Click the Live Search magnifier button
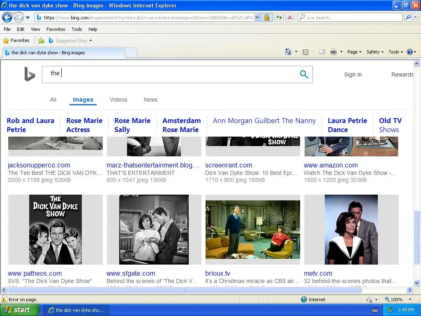Viewport: 421px width, 316px height. point(408,17)
